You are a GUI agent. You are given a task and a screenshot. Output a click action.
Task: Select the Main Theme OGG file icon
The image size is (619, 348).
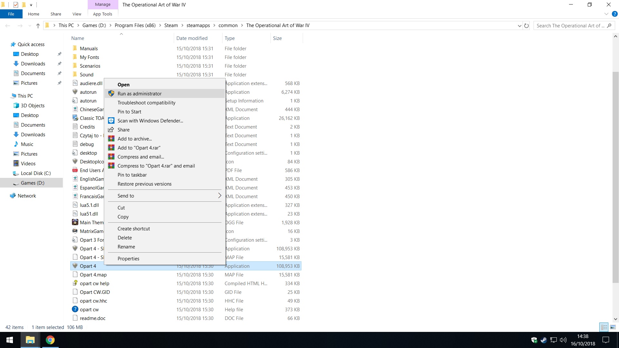[x=75, y=222]
